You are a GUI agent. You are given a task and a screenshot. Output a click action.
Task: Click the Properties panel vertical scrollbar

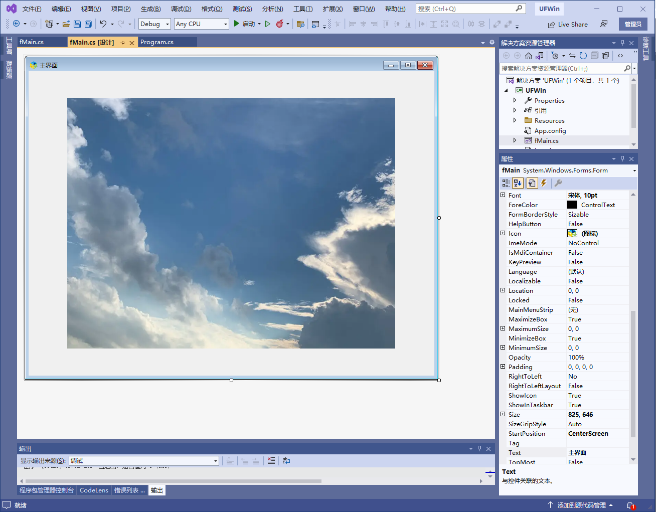(x=633, y=374)
